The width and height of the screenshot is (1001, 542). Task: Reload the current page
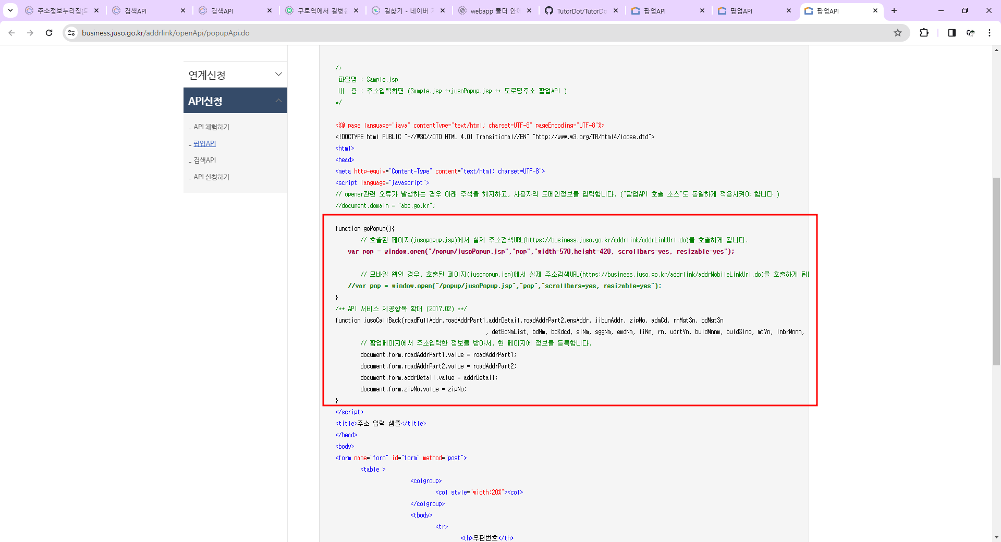click(49, 33)
